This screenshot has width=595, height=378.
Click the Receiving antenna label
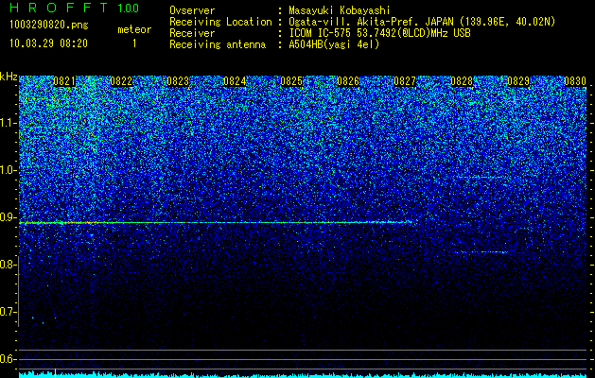218,44
